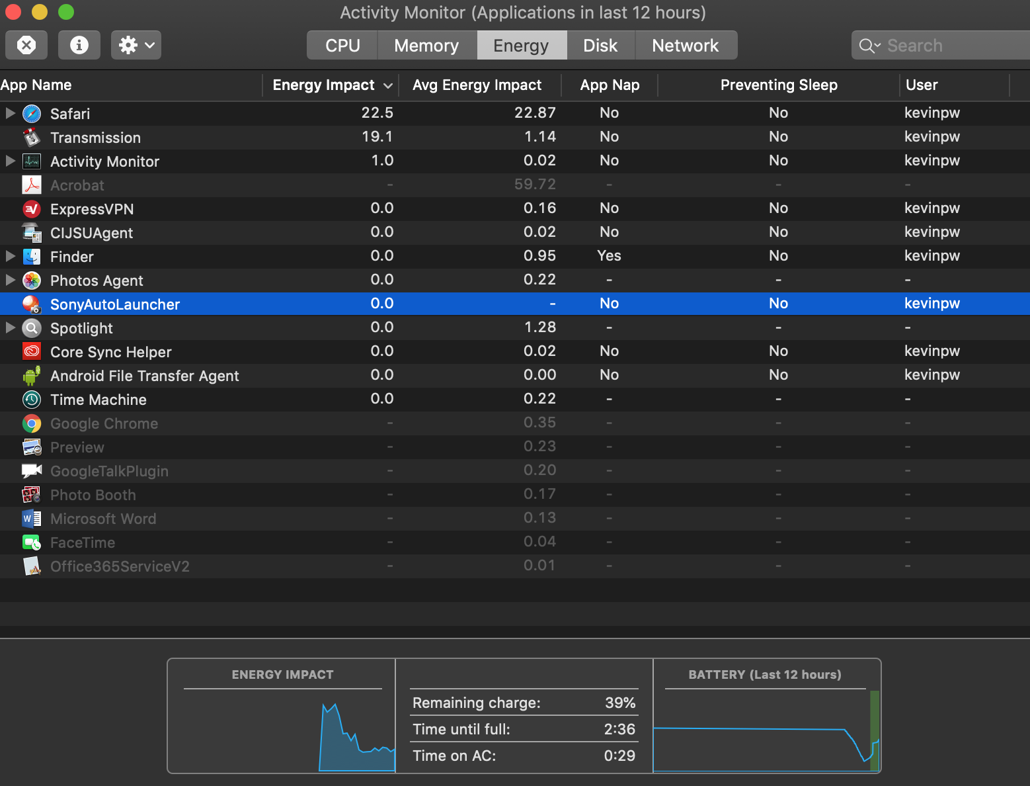Sort by Energy Impact column
1030x786 pixels.
click(331, 85)
